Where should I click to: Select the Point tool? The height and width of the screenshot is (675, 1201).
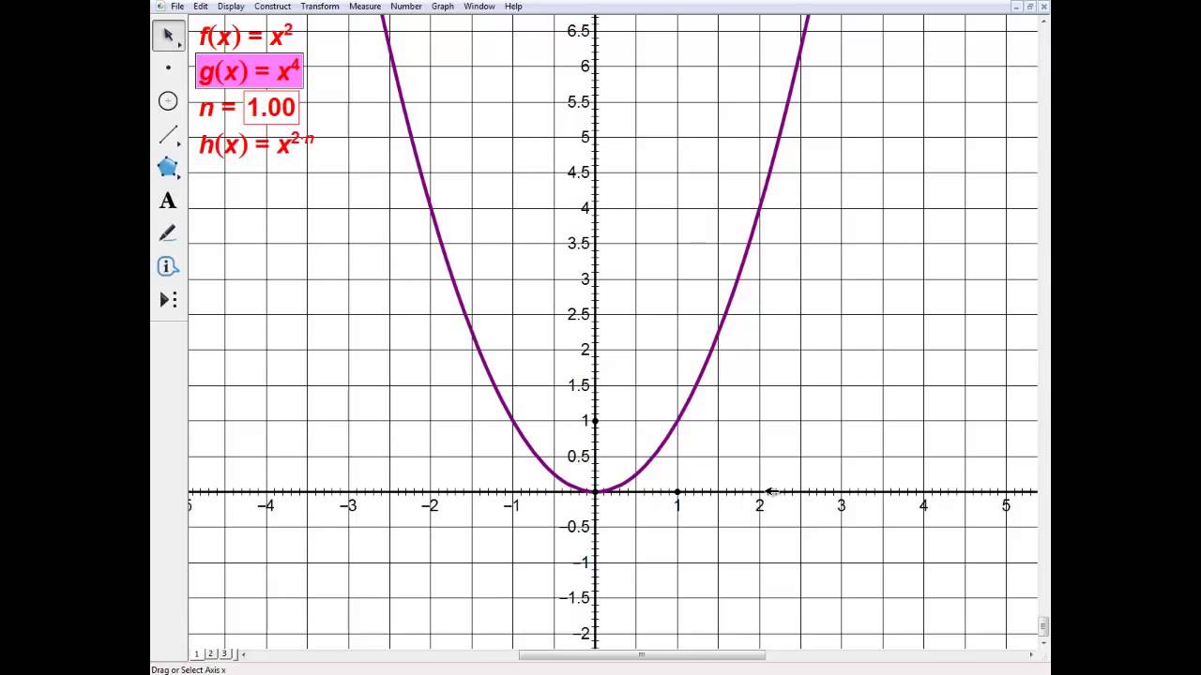click(x=169, y=67)
